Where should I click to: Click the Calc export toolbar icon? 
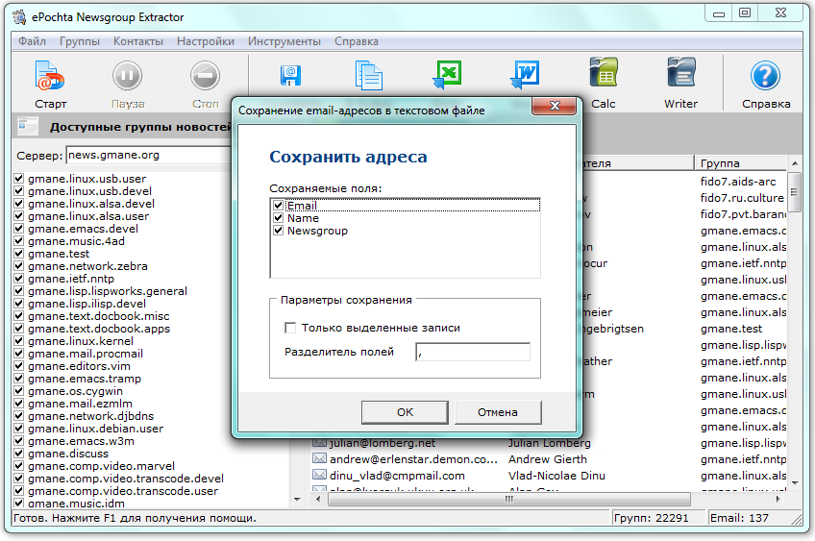604,73
